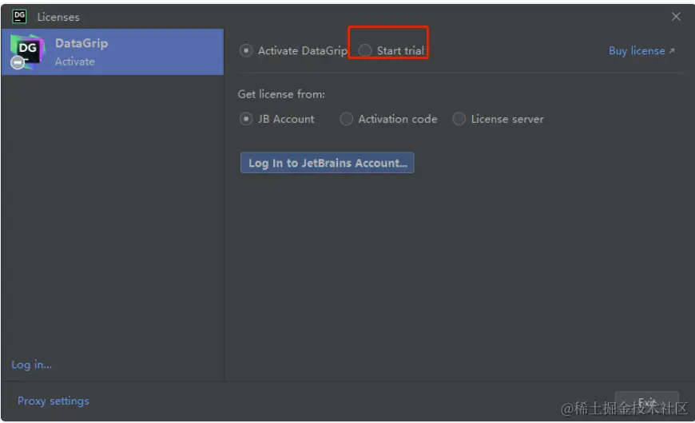The height and width of the screenshot is (423, 695).
Task: Click the 'Get license from:' label
Action: tap(281, 94)
